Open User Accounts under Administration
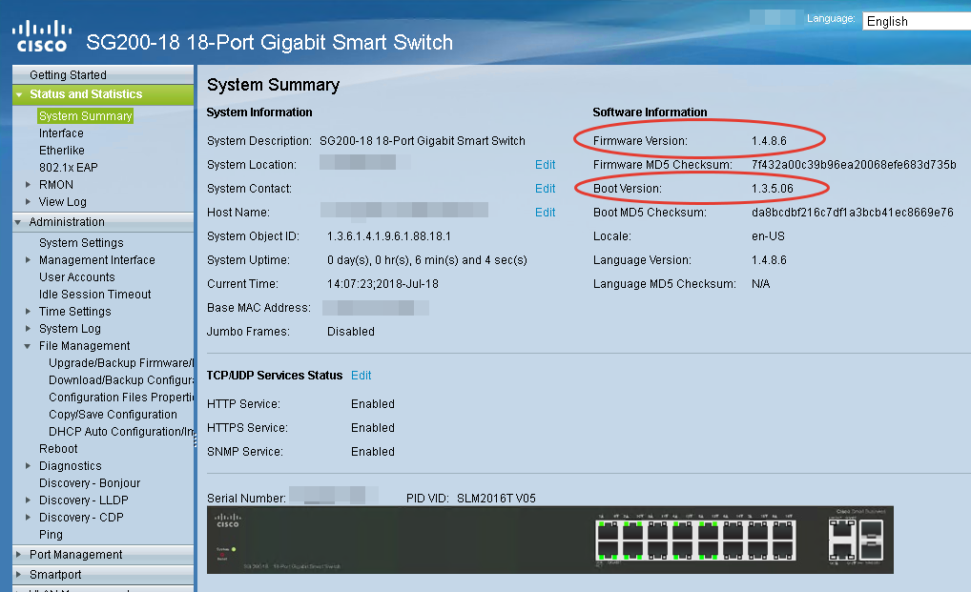This screenshot has height=592, width=971. click(76, 277)
